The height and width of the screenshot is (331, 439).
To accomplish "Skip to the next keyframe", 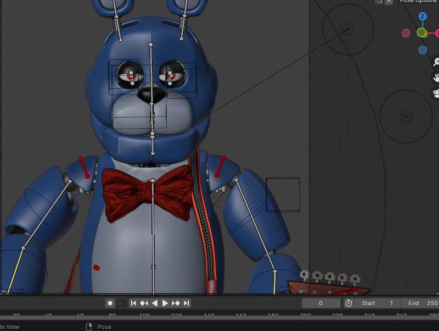I will click(176, 302).
